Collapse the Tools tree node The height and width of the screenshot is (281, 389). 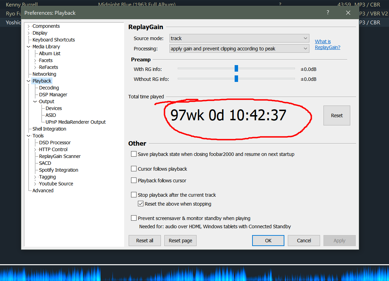point(28,136)
